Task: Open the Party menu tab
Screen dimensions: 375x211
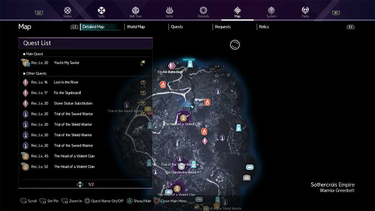Action: click(x=305, y=12)
